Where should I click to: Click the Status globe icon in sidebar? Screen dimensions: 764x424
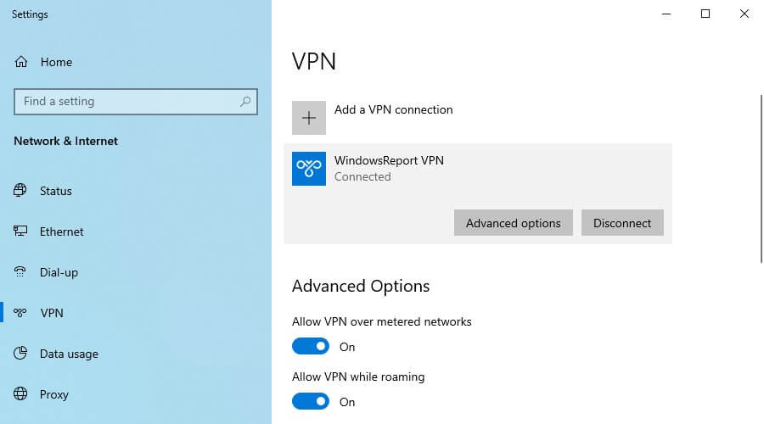20,190
